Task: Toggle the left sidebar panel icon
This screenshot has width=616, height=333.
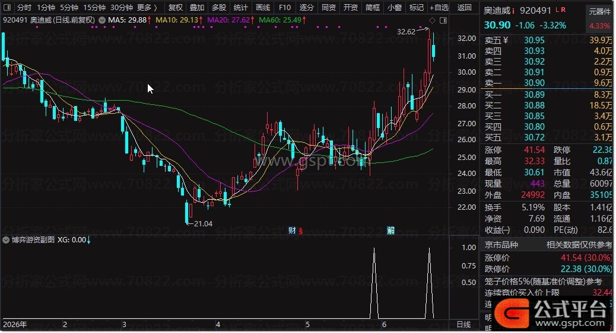Action: coord(7,7)
